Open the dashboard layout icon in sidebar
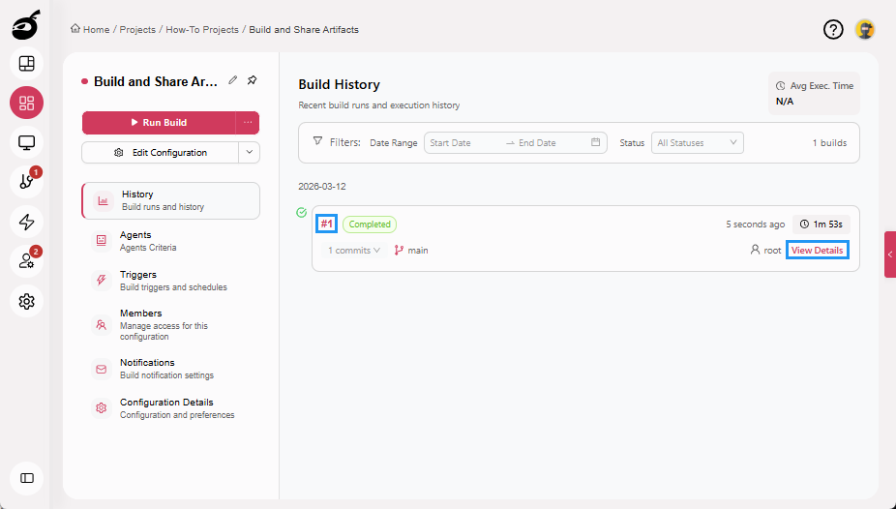The width and height of the screenshot is (896, 509). (26, 64)
